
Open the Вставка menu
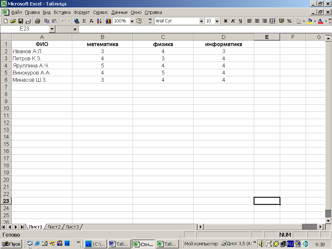(x=62, y=12)
